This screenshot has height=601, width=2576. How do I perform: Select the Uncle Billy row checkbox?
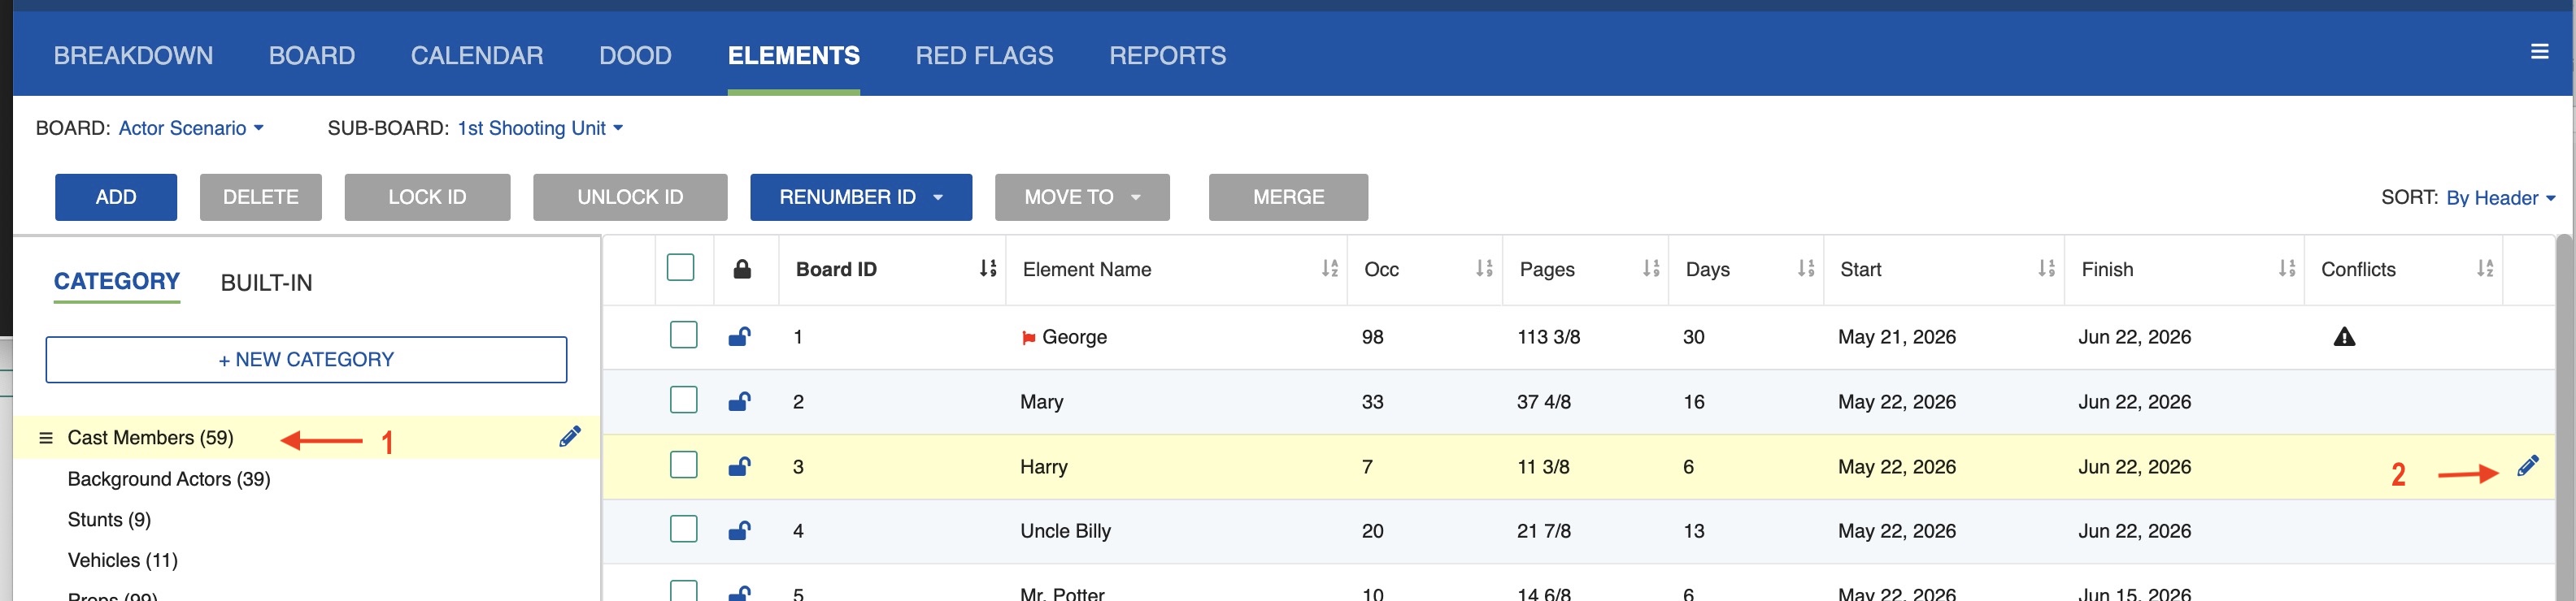(683, 529)
